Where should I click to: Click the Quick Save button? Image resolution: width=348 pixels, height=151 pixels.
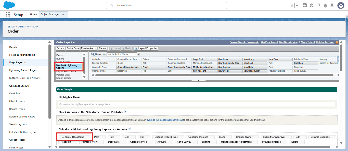[x=73, y=48]
